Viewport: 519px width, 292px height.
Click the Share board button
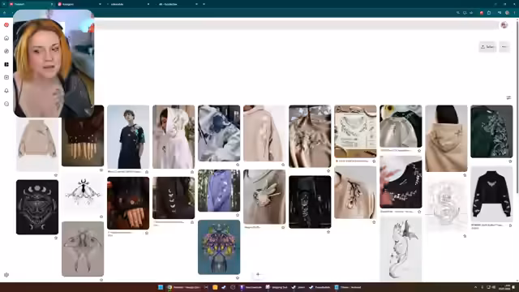pyautogui.click(x=487, y=47)
